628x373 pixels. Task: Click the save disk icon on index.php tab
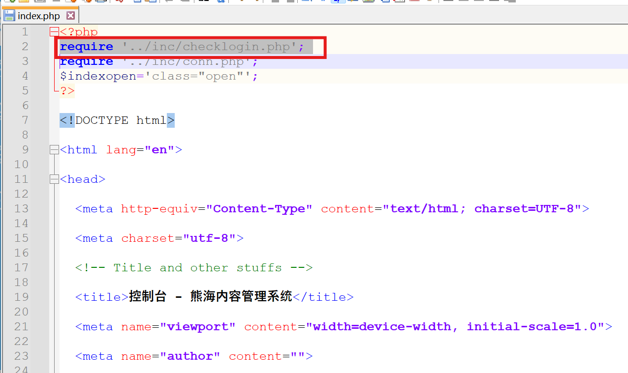[x=9, y=16]
